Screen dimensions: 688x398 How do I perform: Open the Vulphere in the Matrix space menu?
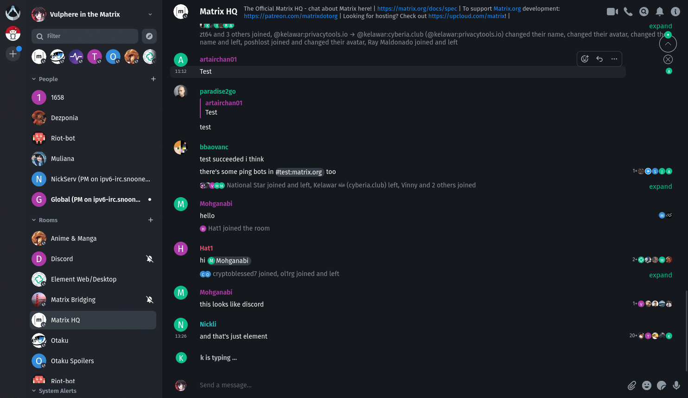[x=150, y=14]
